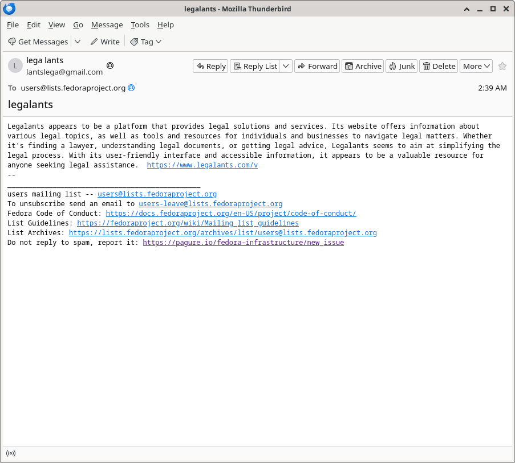Viewport: 515px width, 463px height.
Task: Write a new message
Action: pyautogui.click(x=105, y=42)
